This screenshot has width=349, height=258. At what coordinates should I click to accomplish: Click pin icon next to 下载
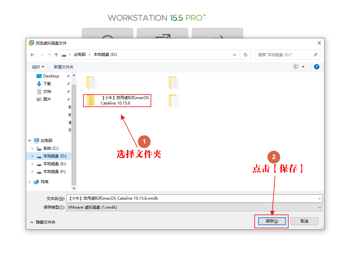click(x=68, y=84)
